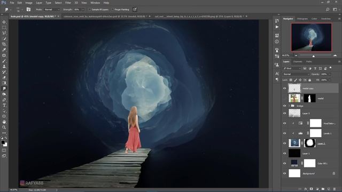Open the Info panel icon
342x192 pixels.
(277, 42)
